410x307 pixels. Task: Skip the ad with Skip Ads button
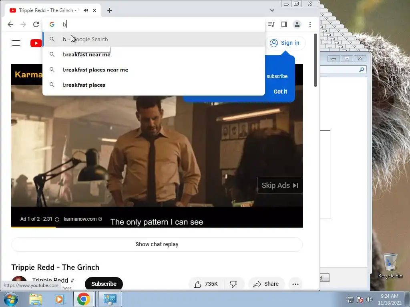pyautogui.click(x=280, y=185)
